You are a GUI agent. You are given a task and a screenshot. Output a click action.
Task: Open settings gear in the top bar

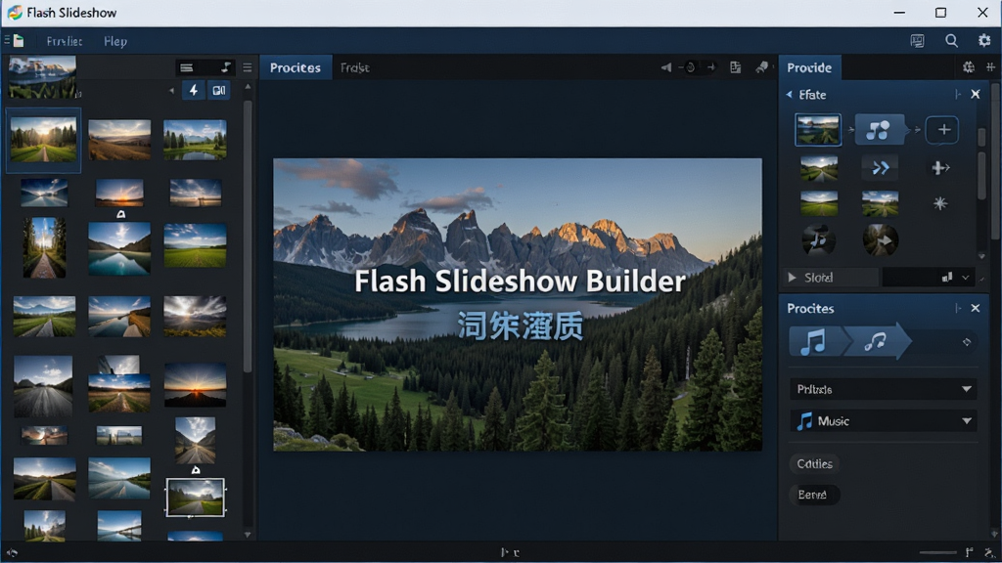[984, 41]
